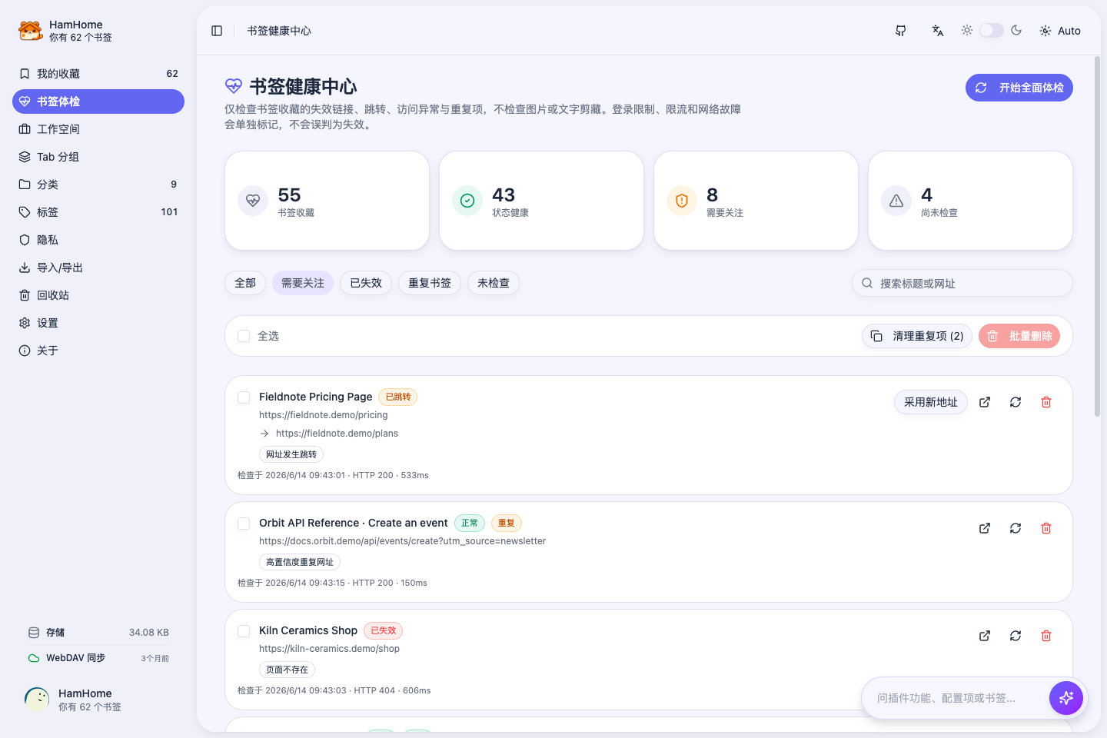Recheck the Kiln Ceramics Shop bookmark
This screenshot has height=738, width=1107.
tap(1016, 636)
